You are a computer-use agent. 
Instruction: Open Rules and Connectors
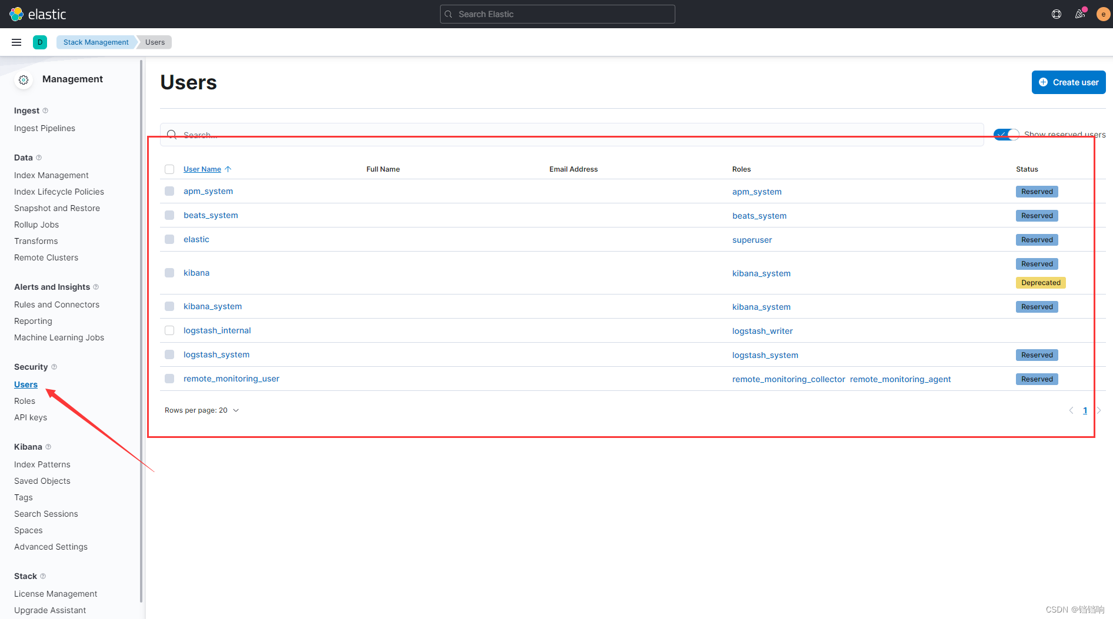56,305
